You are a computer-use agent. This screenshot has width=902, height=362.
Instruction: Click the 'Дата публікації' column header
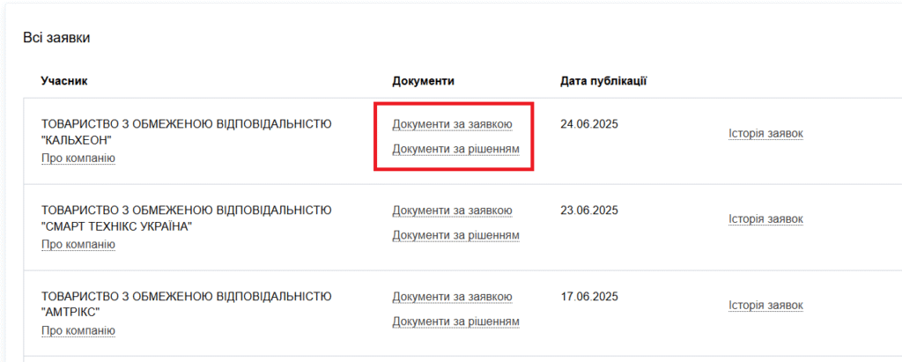[x=603, y=81]
